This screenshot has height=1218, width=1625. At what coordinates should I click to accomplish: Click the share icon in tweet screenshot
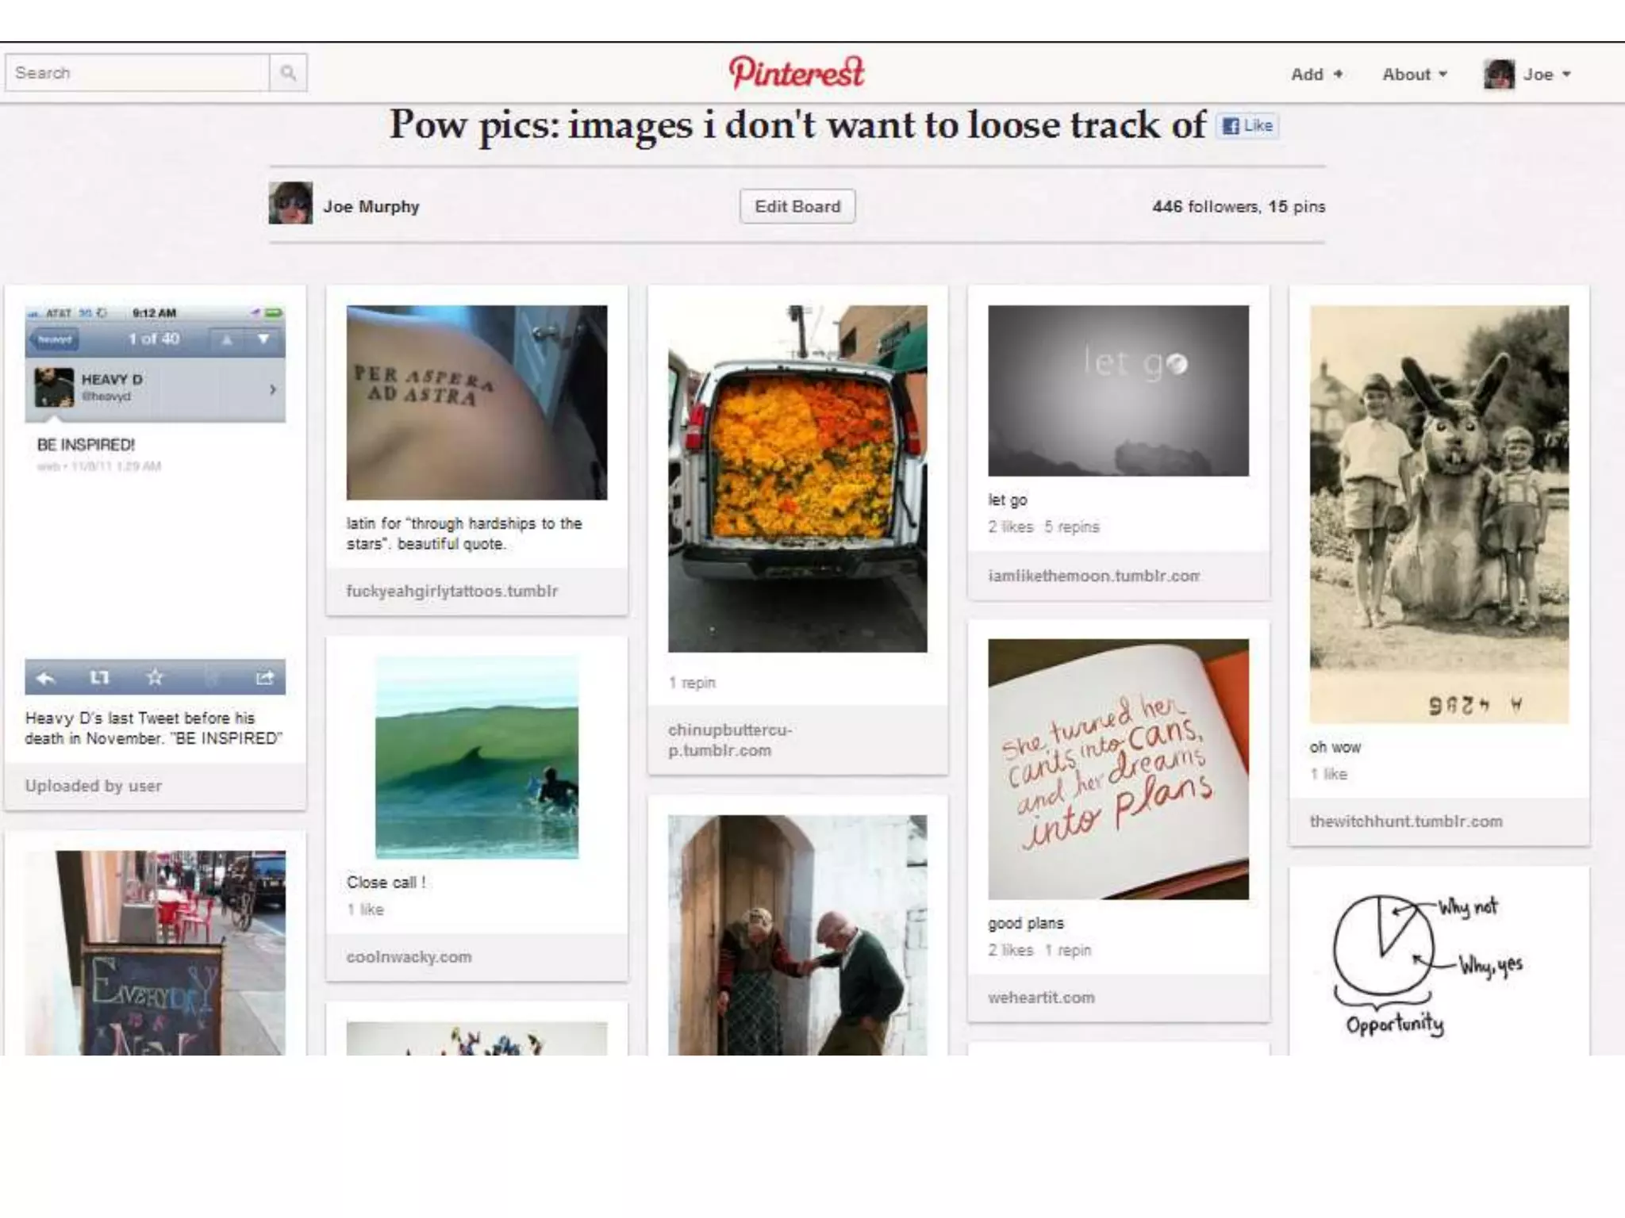pos(264,677)
